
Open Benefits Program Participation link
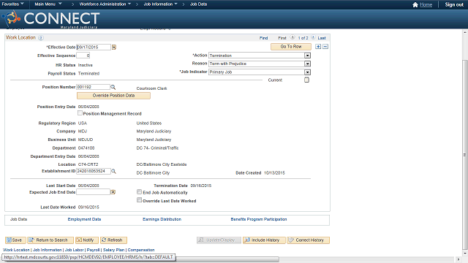pos(258,219)
